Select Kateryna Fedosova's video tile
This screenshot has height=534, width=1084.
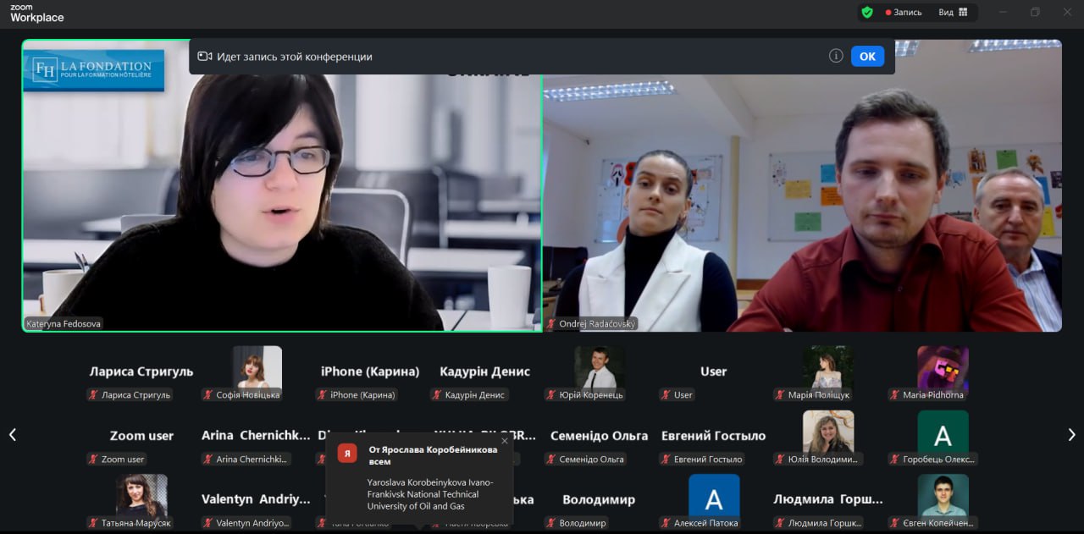point(282,185)
